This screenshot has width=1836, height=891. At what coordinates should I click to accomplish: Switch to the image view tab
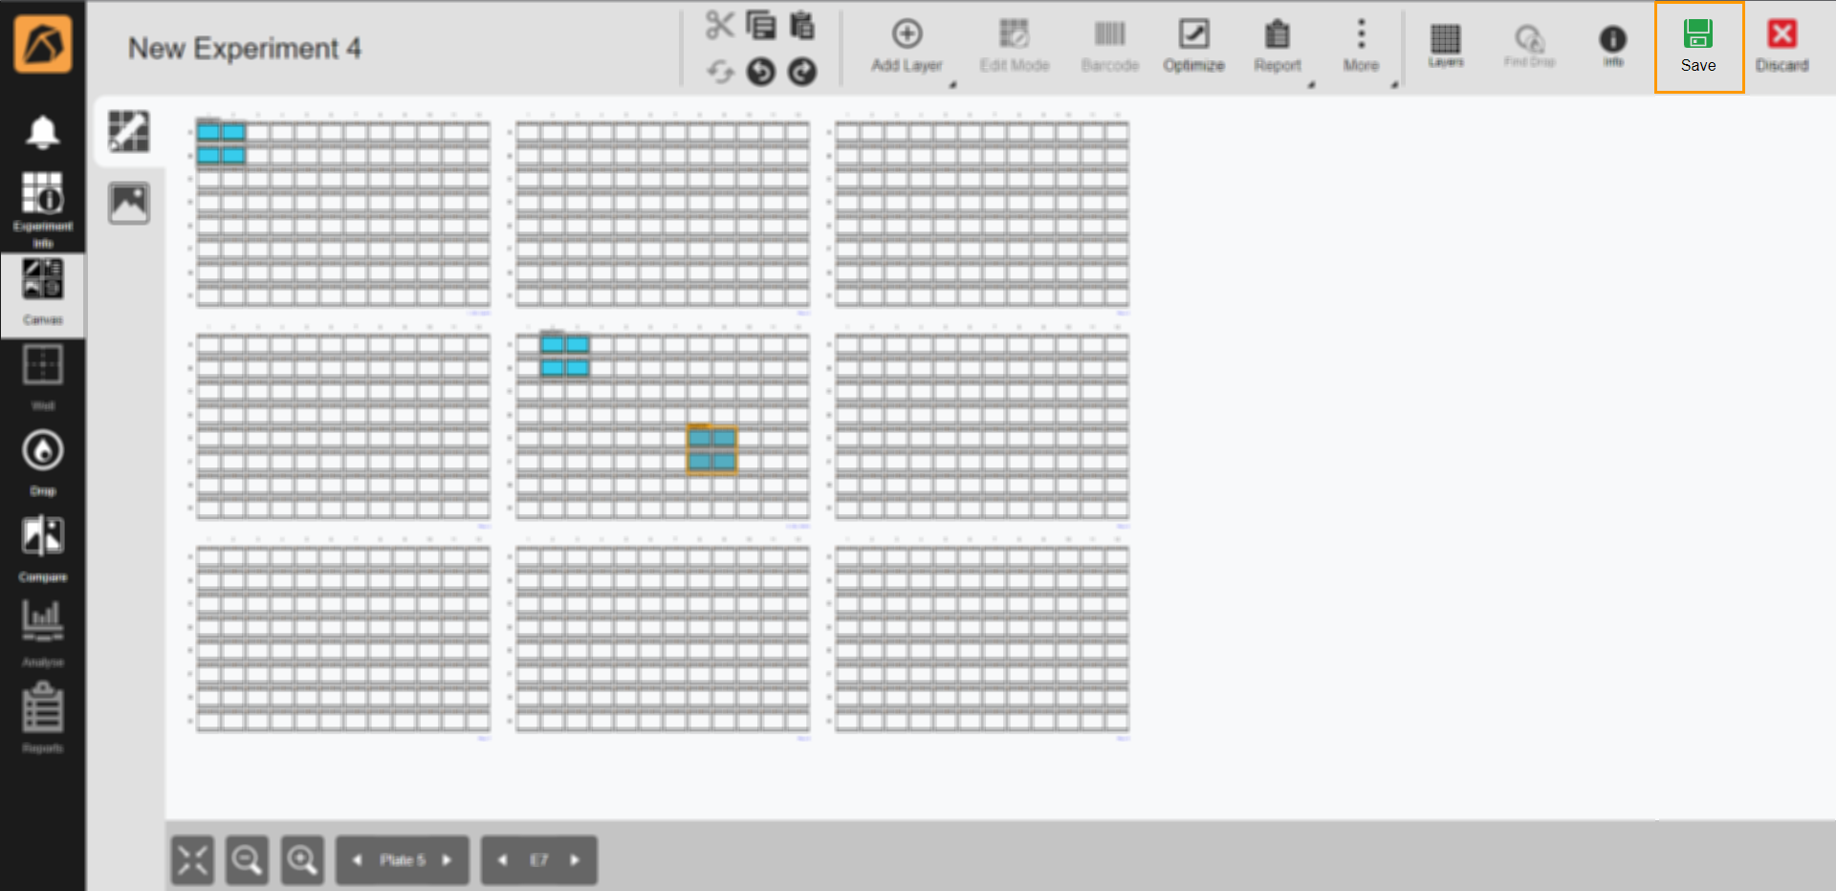tap(129, 203)
